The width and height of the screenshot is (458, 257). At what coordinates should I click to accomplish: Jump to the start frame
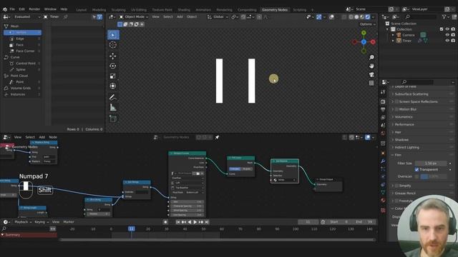[x=178, y=222]
